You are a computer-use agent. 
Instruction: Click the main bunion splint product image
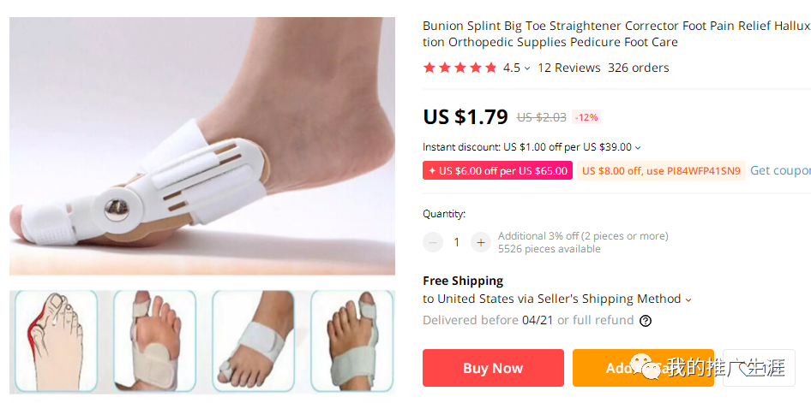click(202, 146)
